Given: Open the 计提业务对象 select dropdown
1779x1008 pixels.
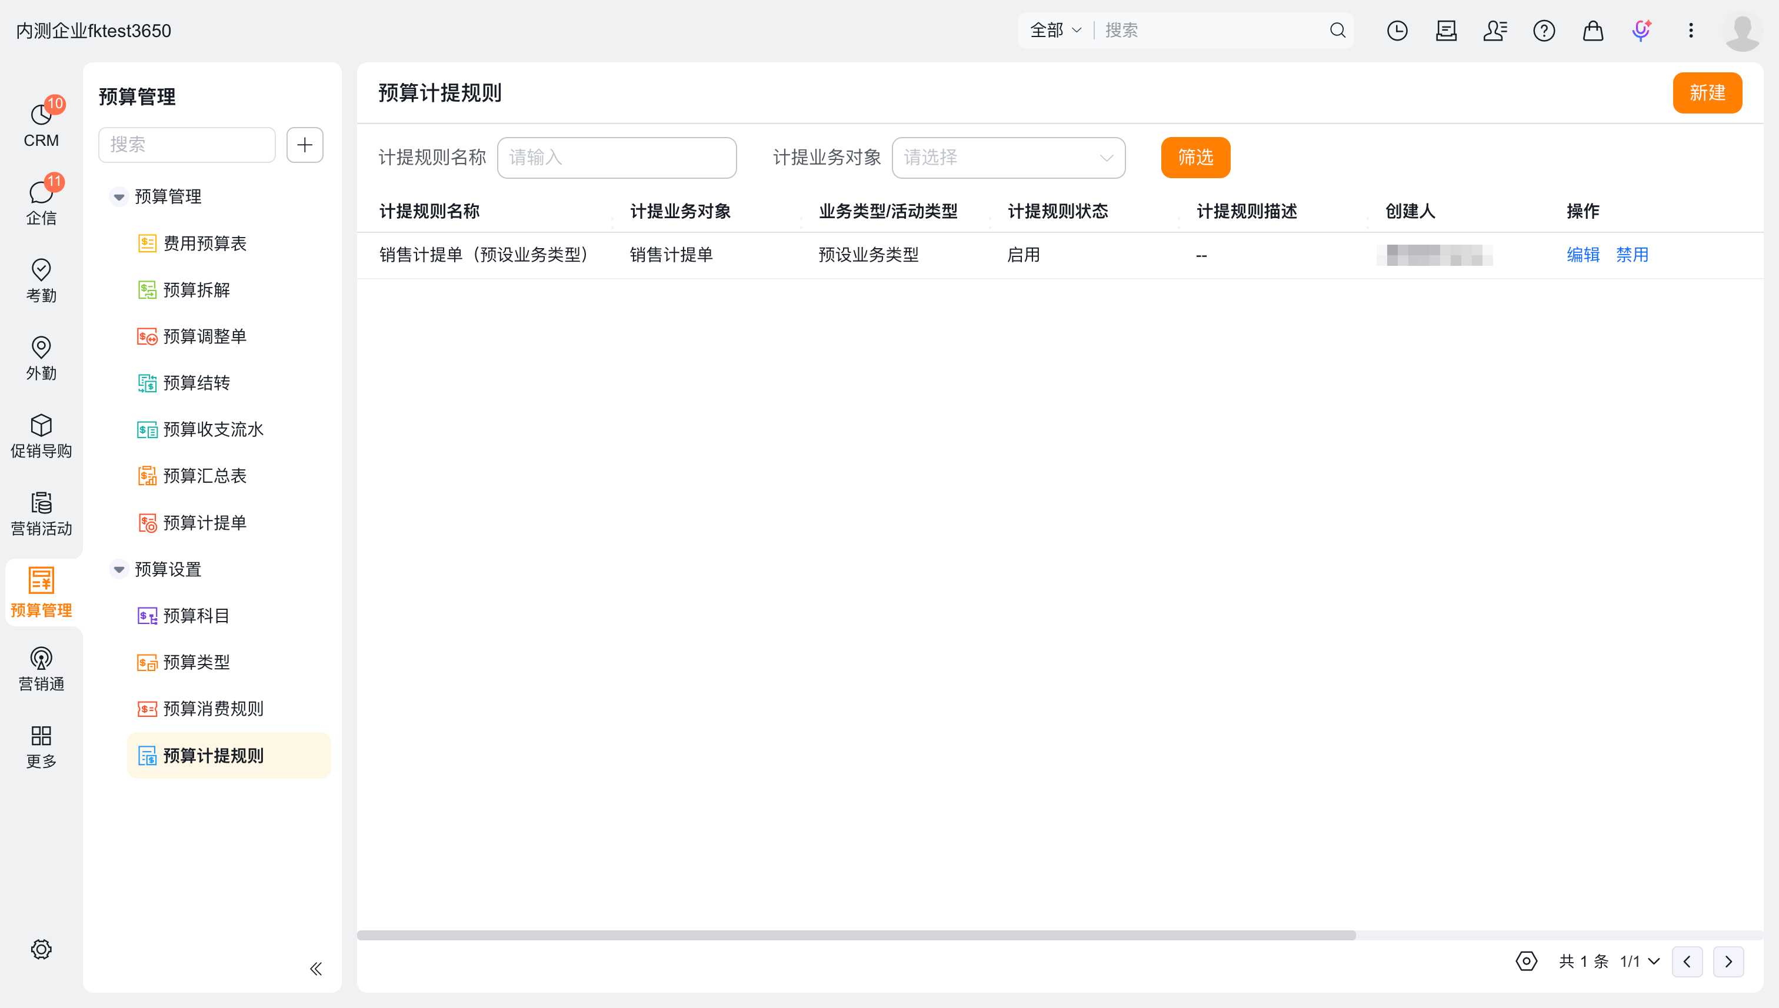Looking at the screenshot, I should [1008, 158].
